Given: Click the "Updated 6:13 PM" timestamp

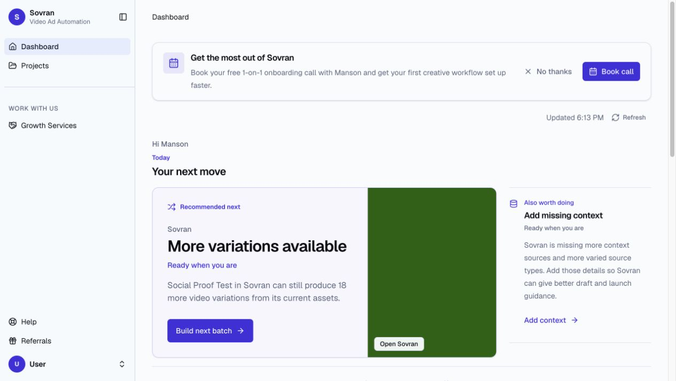Looking at the screenshot, I should point(574,118).
